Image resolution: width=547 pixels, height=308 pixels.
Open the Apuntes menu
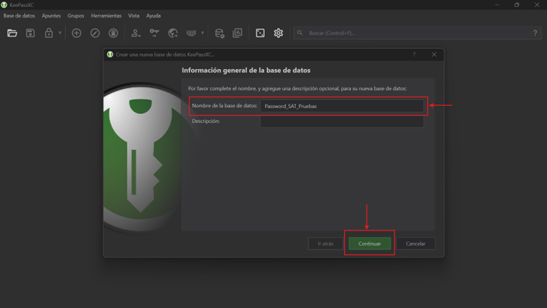(52, 16)
